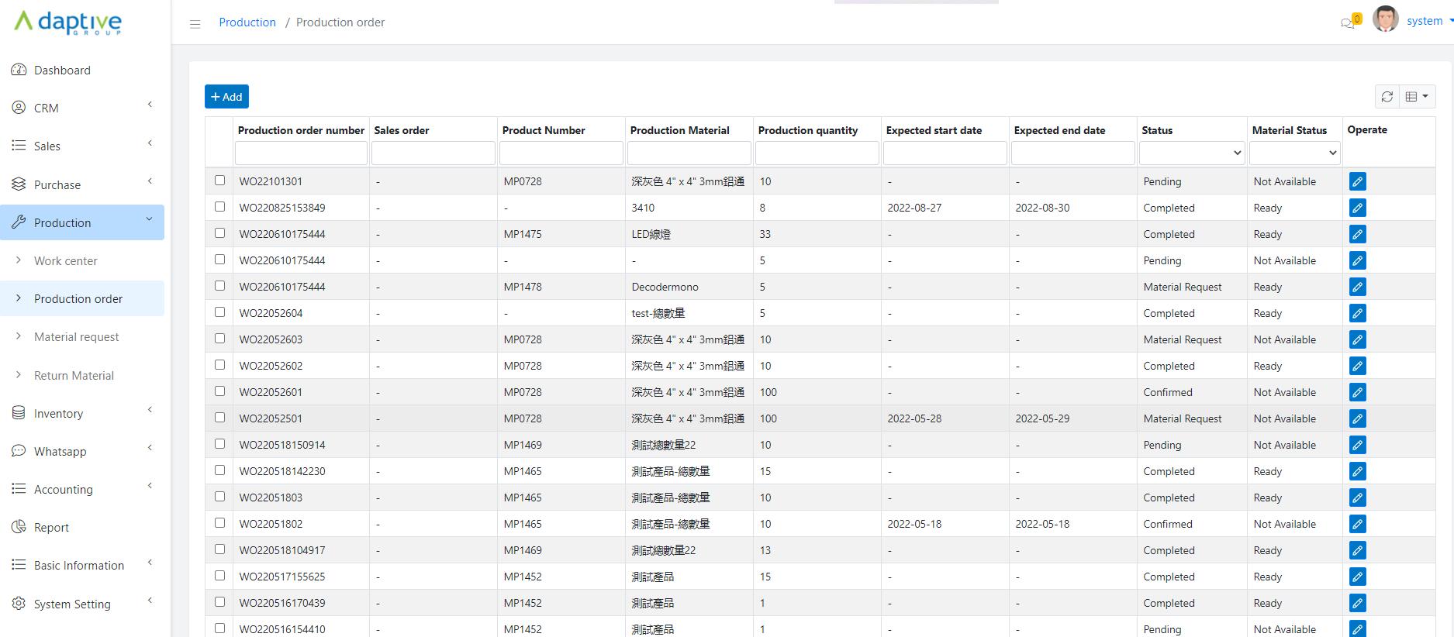Click the edit pencil for WO220825153849

(1357, 208)
